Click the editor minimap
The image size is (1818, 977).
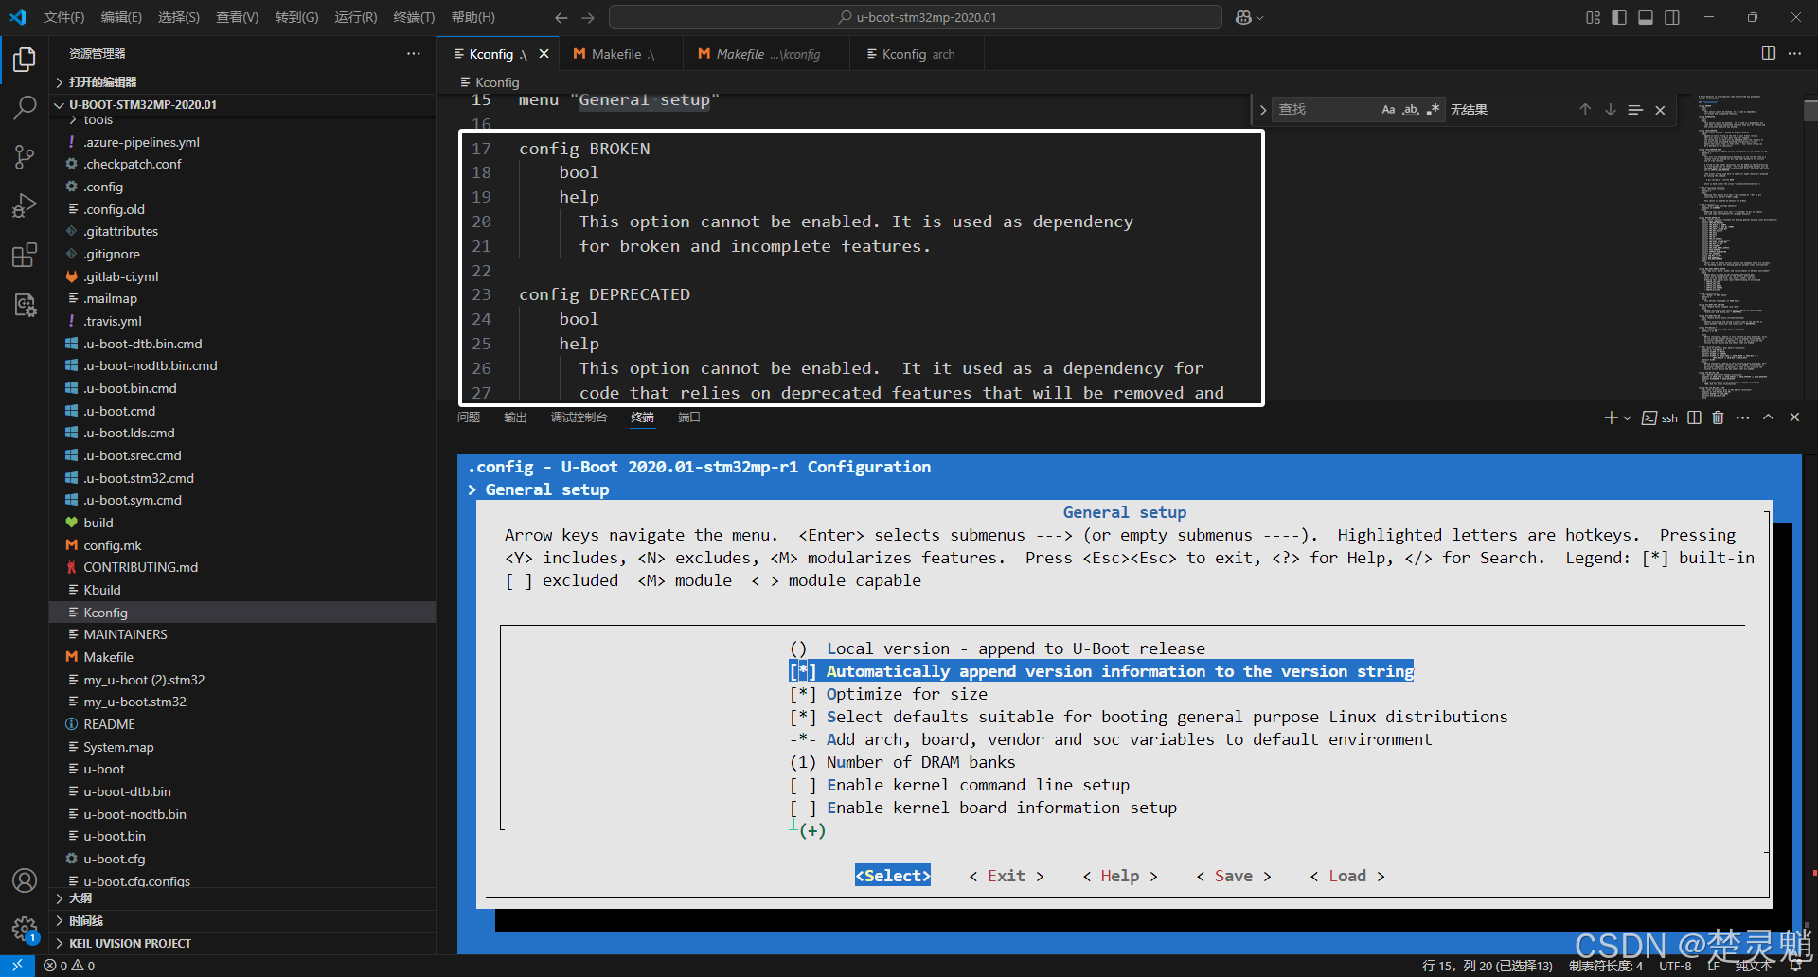pos(1747,248)
